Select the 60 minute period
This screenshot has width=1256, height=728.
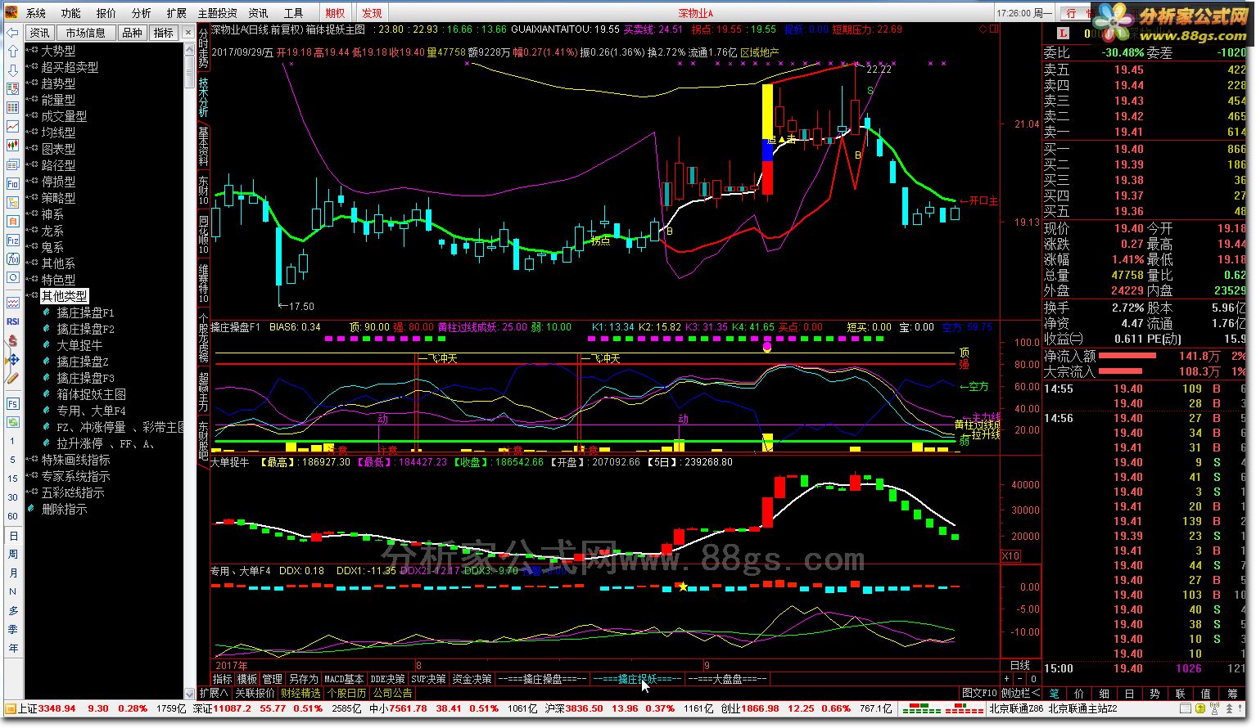point(12,517)
